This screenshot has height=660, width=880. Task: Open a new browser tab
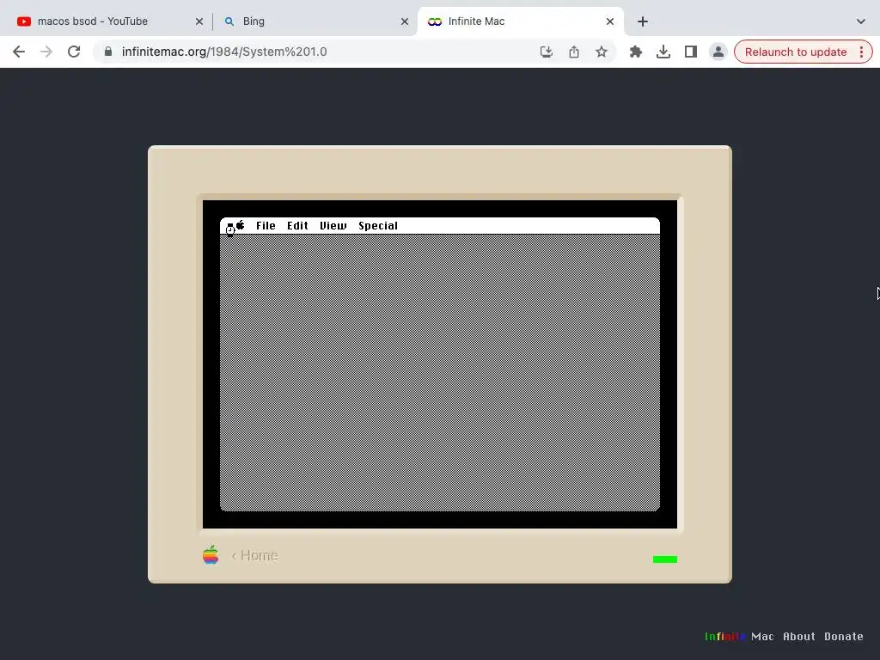point(643,21)
